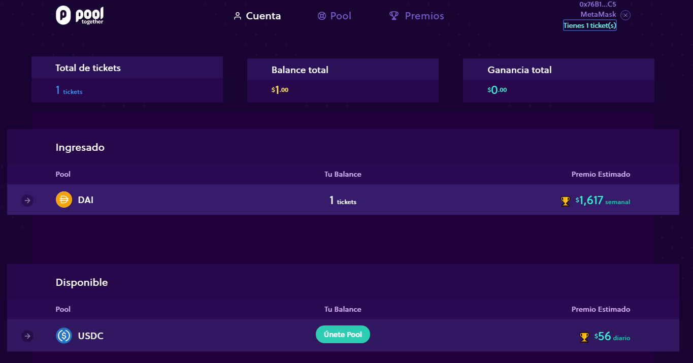Click the trophy icon in USDC row
Screen dimensions: 693x363
click(584, 337)
